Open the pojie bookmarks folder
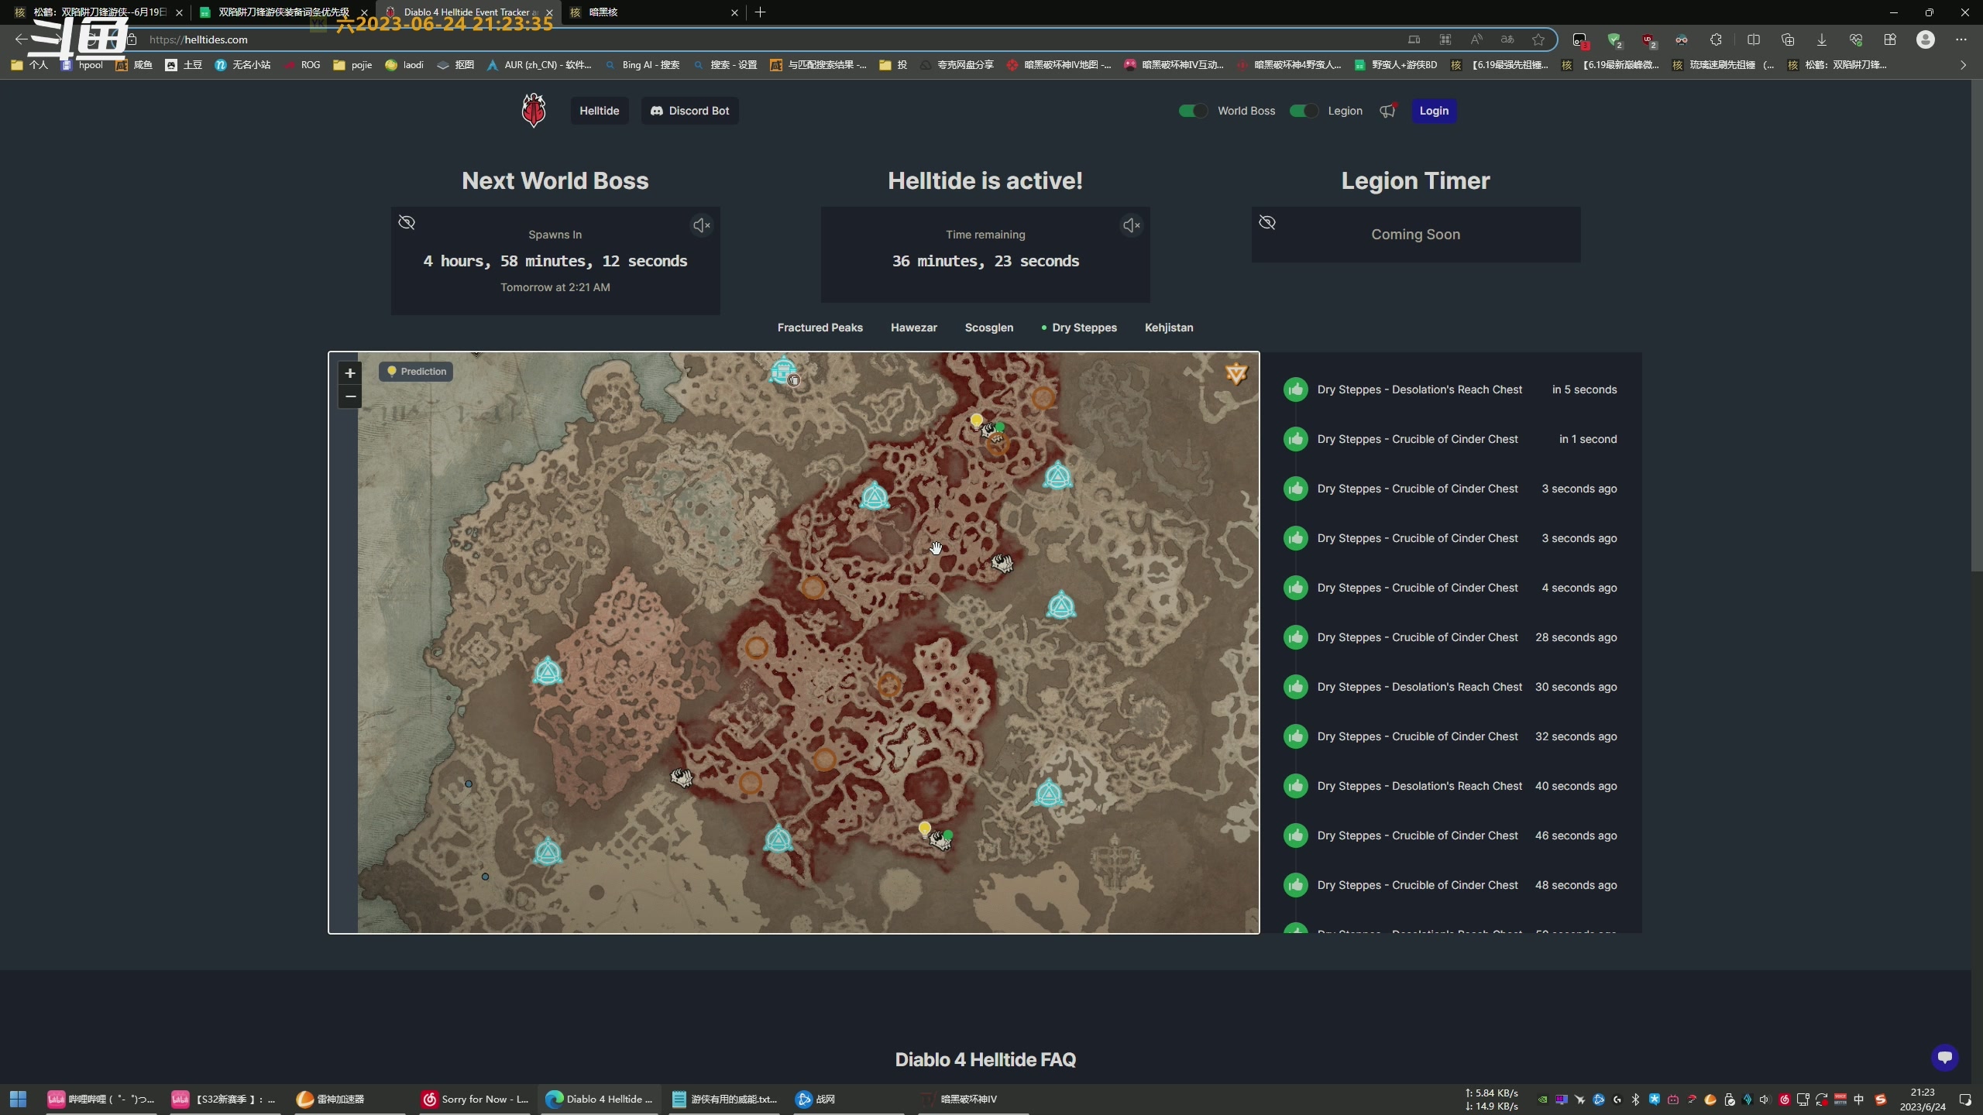Image resolution: width=1983 pixels, height=1115 pixels. pos(352,65)
